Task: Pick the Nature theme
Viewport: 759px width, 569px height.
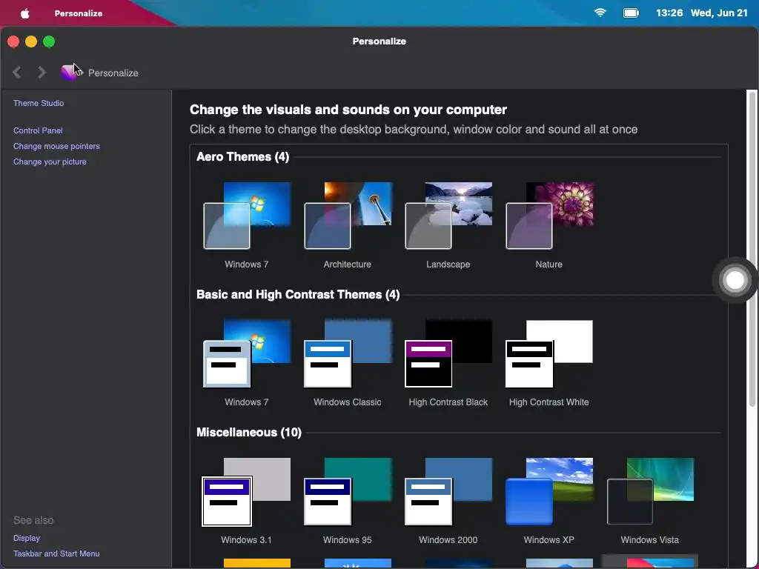Action: [549, 225]
